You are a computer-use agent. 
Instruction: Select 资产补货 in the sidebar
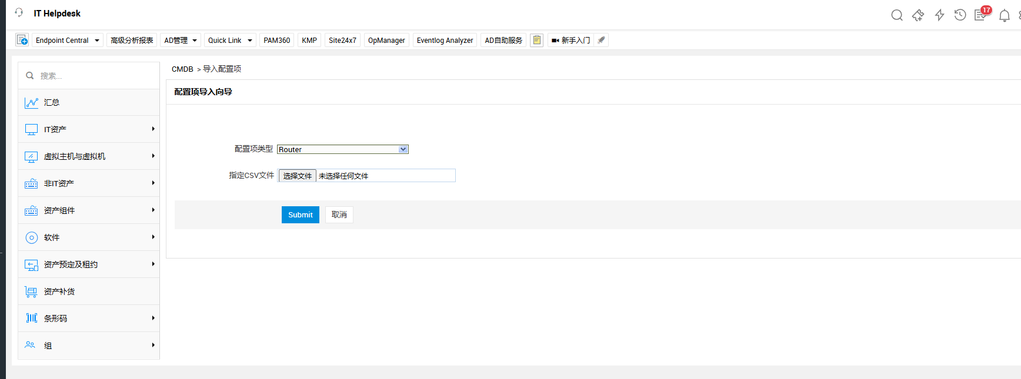pyautogui.click(x=59, y=291)
